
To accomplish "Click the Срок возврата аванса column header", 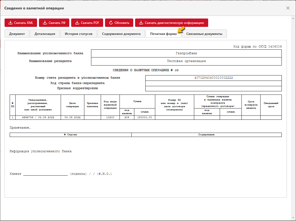I will coord(251,105).
